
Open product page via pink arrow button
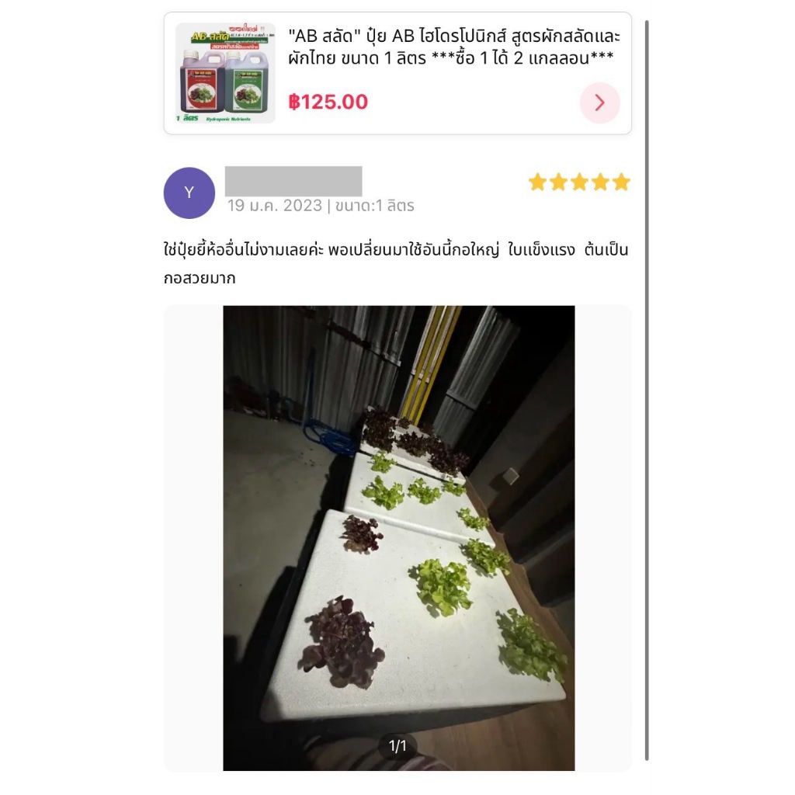[600, 102]
